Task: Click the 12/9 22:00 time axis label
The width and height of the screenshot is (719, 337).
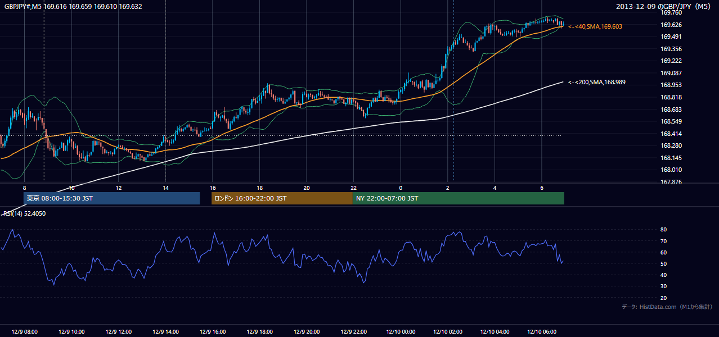Action: click(353, 332)
